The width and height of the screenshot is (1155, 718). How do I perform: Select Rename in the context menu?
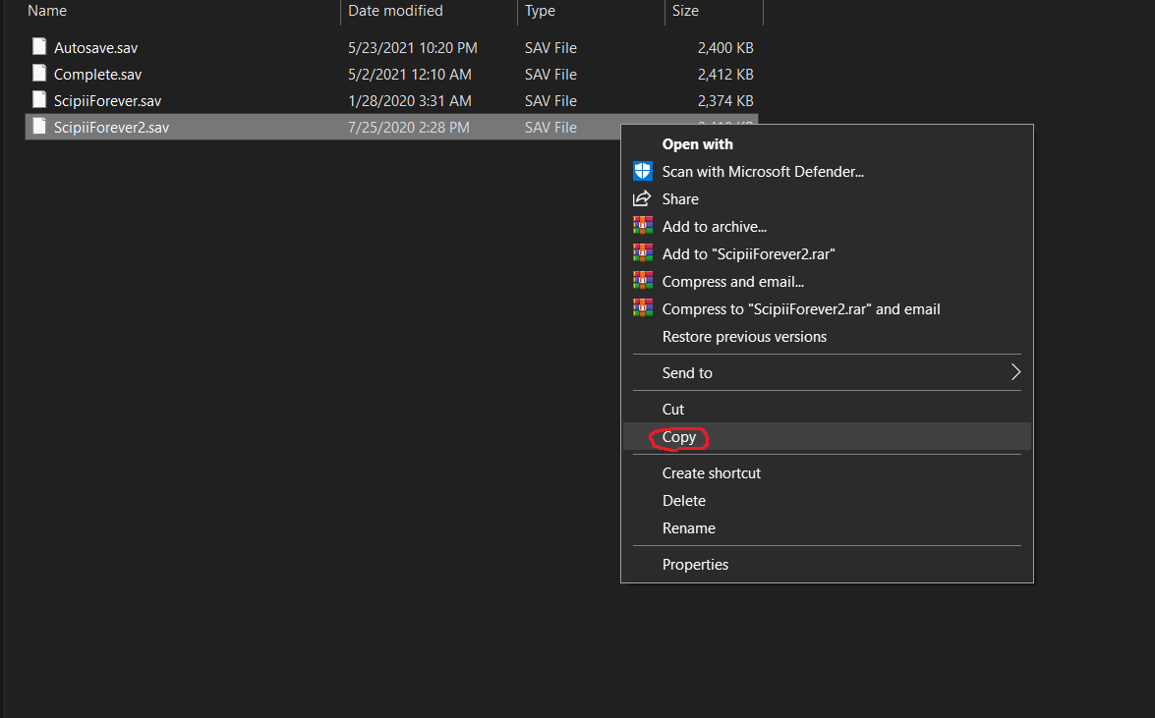pyautogui.click(x=689, y=528)
